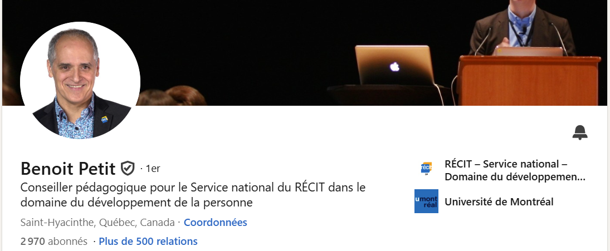Open the RÉCIT organization logo
The height and width of the screenshot is (251, 610).
426,169
